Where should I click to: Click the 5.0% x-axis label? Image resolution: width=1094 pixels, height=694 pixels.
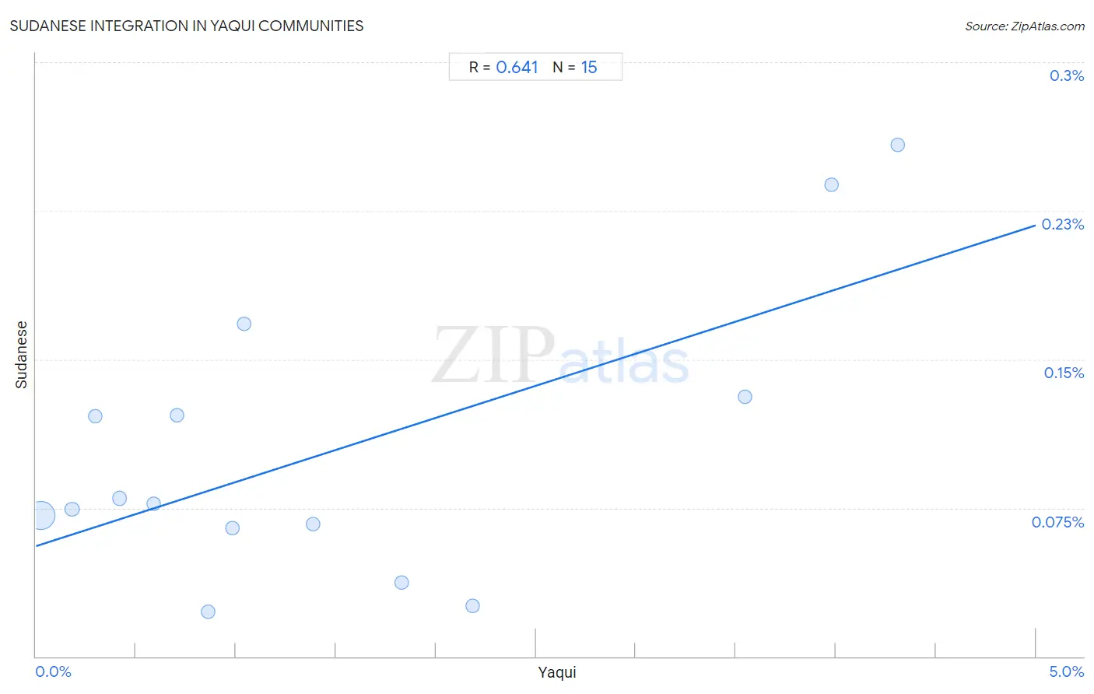1066,671
